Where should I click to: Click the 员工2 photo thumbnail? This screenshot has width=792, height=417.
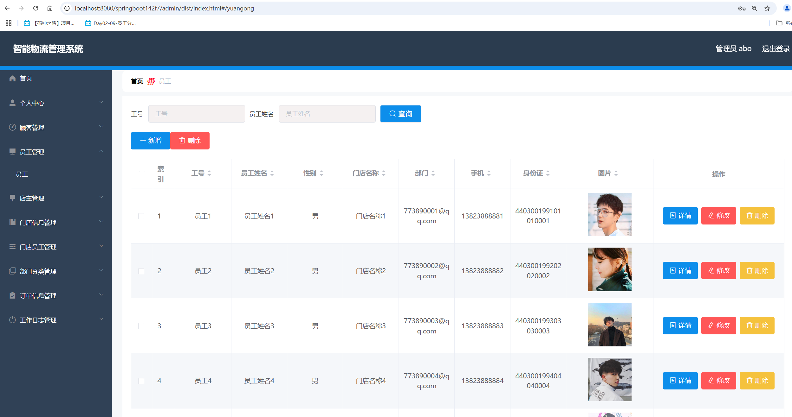coord(609,269)
